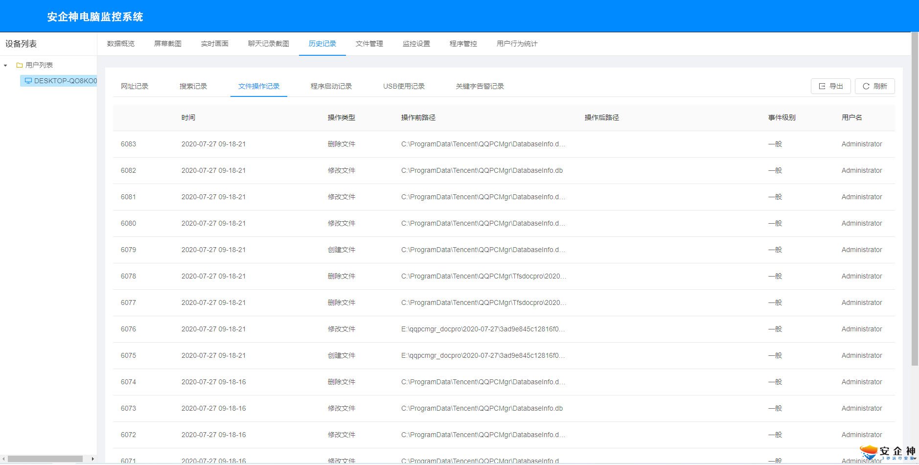Click Administrator in row 6072

coord(862,435)
